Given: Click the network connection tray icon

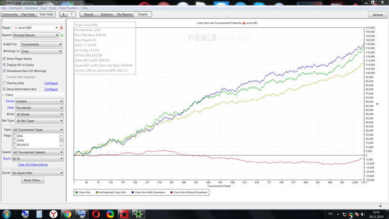Looking at the screenshot, I should click(345, 215).
